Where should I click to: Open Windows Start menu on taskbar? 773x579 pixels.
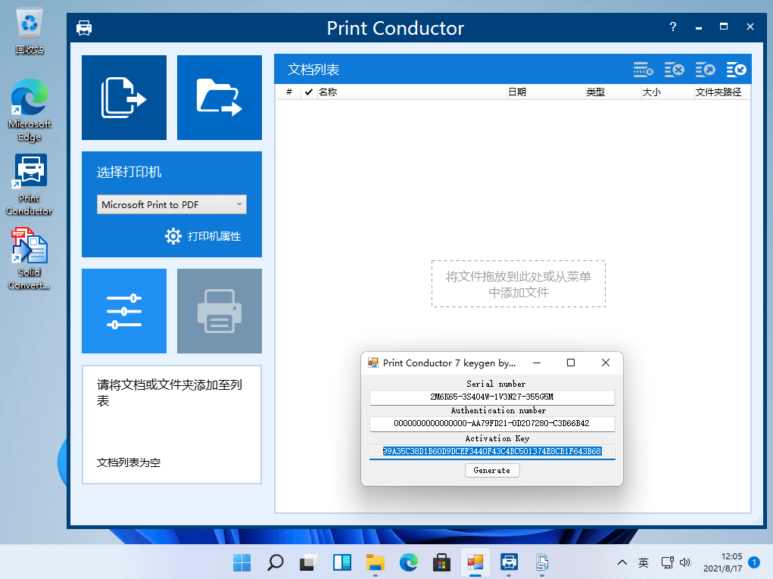242,562
